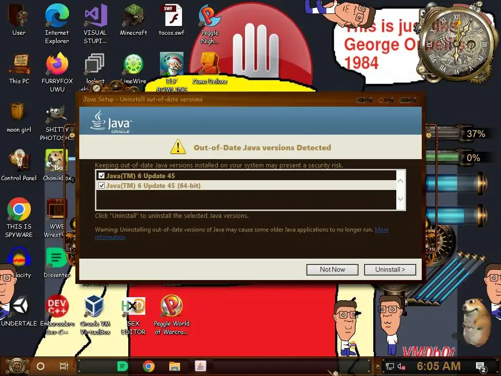The width and height of the screenshot is (501, 376).
Task: Launch Embarcadero Dev-C++ desktop icon
Action: (57, 315)
